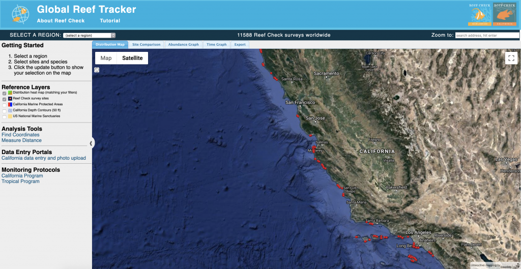Image resolution: width=521 pixels, height=269 pixels.
Task: Enable California Marine Protected Areas layer
Action: 5,105
